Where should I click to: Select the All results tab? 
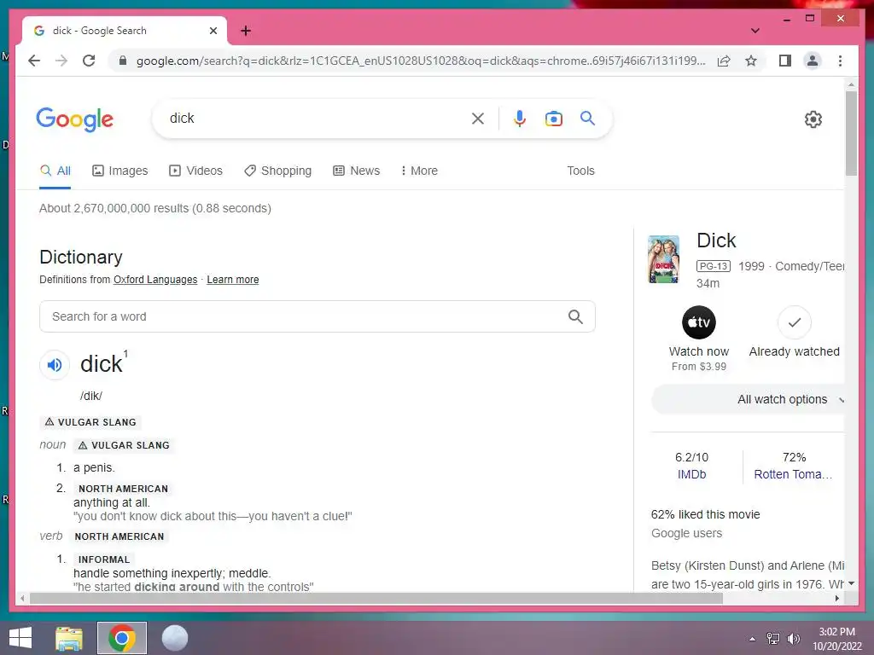(x=55, y=171)
